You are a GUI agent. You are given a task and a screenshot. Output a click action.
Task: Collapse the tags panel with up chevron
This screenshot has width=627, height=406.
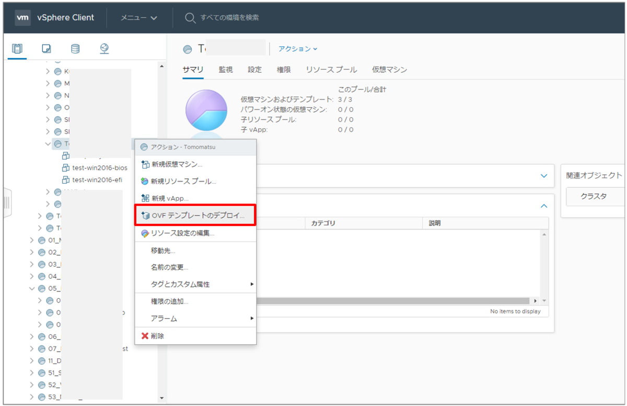(x=544, y=206)
